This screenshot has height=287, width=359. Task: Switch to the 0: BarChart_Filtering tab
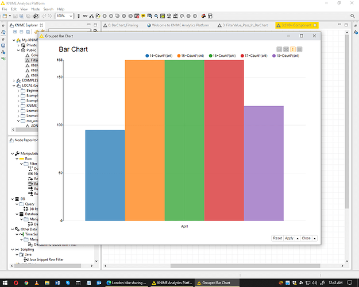tap(121, 25)
